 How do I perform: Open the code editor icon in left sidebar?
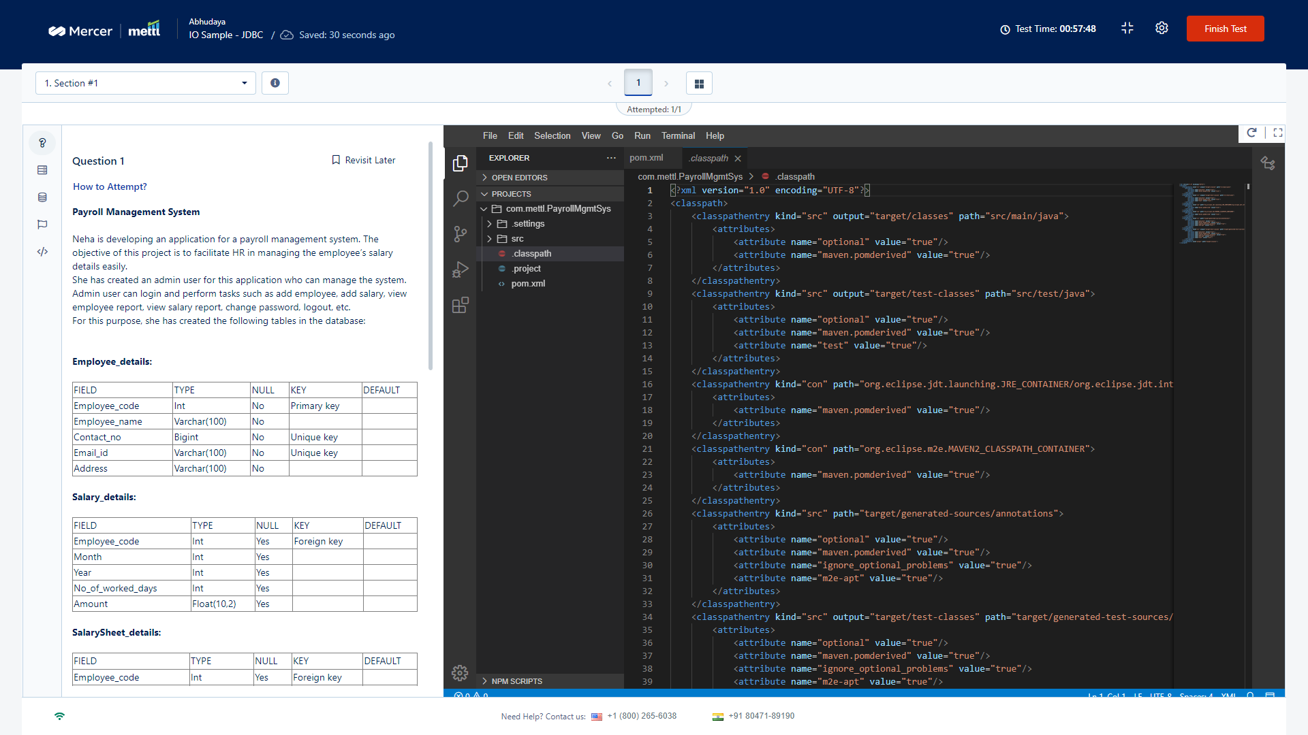coord(42,252)
